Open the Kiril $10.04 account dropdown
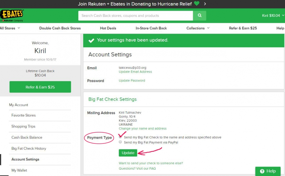The width and height of the screenshot is (285, 176). [273, 16]
